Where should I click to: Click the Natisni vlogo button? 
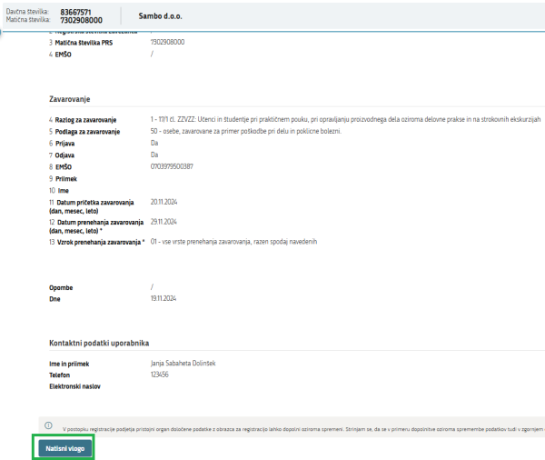click(64, 447)
